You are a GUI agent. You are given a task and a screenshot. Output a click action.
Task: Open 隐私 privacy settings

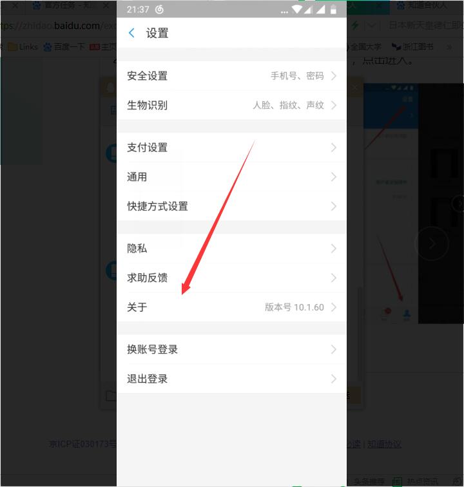tap(231, 249)
